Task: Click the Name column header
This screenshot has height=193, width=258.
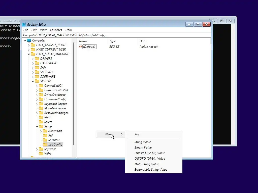Action: coord(93,41)
